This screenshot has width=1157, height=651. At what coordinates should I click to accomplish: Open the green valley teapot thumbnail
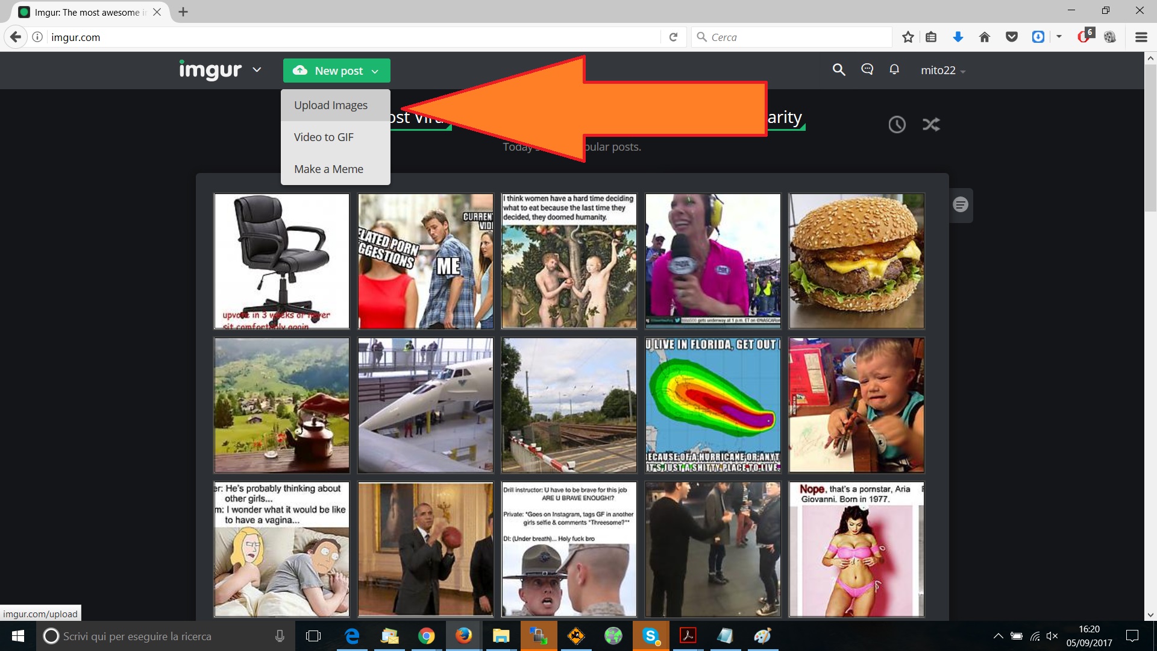(x=281, y=405)
